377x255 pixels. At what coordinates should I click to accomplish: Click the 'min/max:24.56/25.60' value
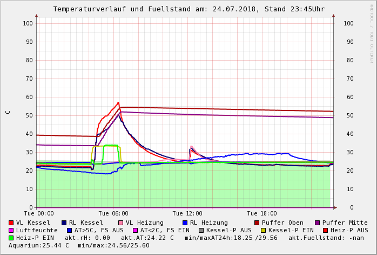[x=113, y=246]
